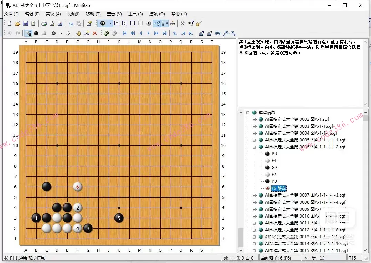
Task: Click the red X to delete the node
Action: coord(95,33)
